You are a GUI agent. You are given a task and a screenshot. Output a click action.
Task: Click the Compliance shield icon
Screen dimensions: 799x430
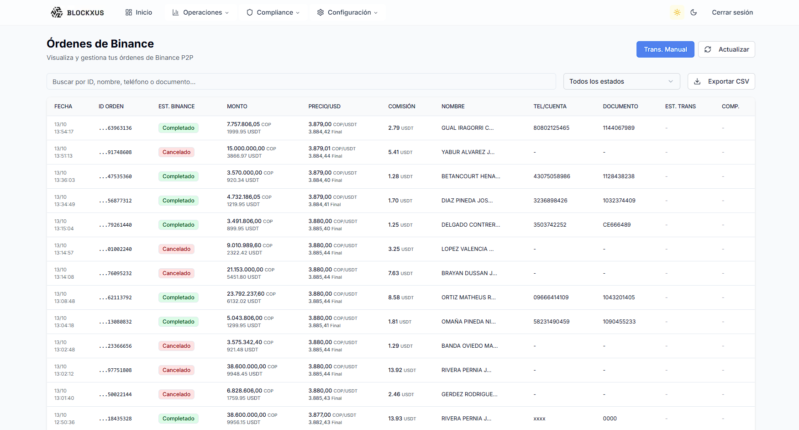250,12
